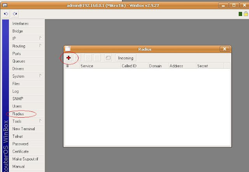
Task: Click the remove (minus) button in Radius window
Action: (x=77, y=58)
